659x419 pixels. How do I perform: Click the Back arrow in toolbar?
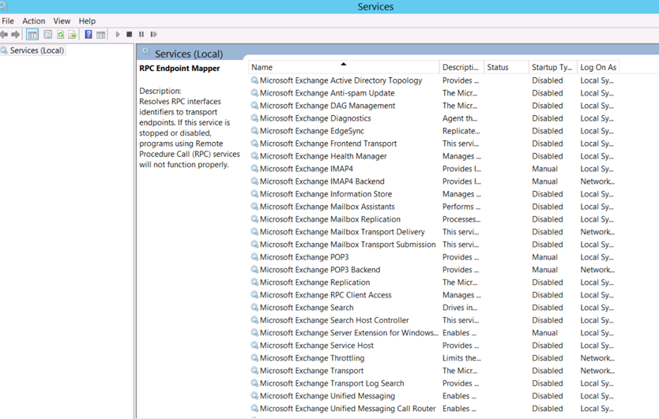point(4,35)
